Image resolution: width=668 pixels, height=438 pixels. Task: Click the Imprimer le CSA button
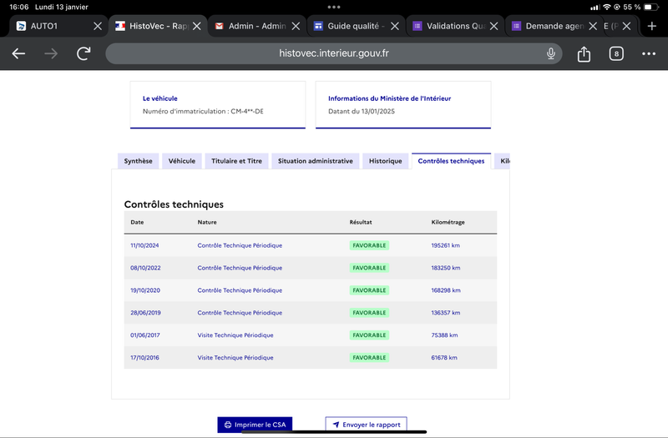pyautogui.click(x=255, y=425)
